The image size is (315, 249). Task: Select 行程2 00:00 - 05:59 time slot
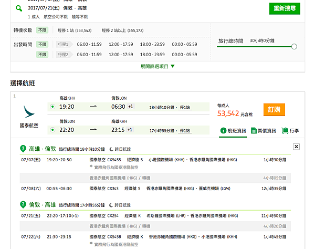coord(184,55)
